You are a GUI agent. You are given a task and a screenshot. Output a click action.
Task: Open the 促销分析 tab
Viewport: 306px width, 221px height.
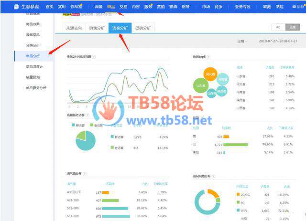[x=142, y=28]
